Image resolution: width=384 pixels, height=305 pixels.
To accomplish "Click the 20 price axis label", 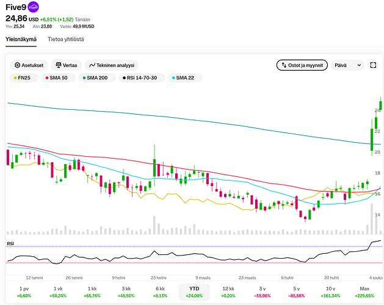I will click(x=377, y=152).
